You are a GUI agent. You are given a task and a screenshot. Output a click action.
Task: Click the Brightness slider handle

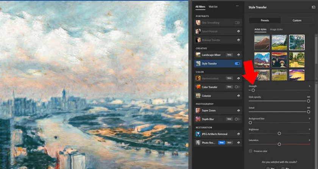tap(279, 133)
